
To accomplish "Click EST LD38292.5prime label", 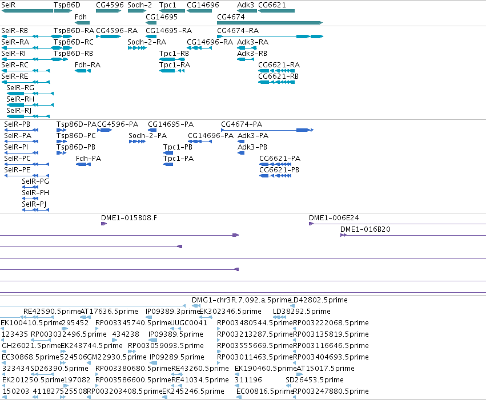I will point(302,312).
